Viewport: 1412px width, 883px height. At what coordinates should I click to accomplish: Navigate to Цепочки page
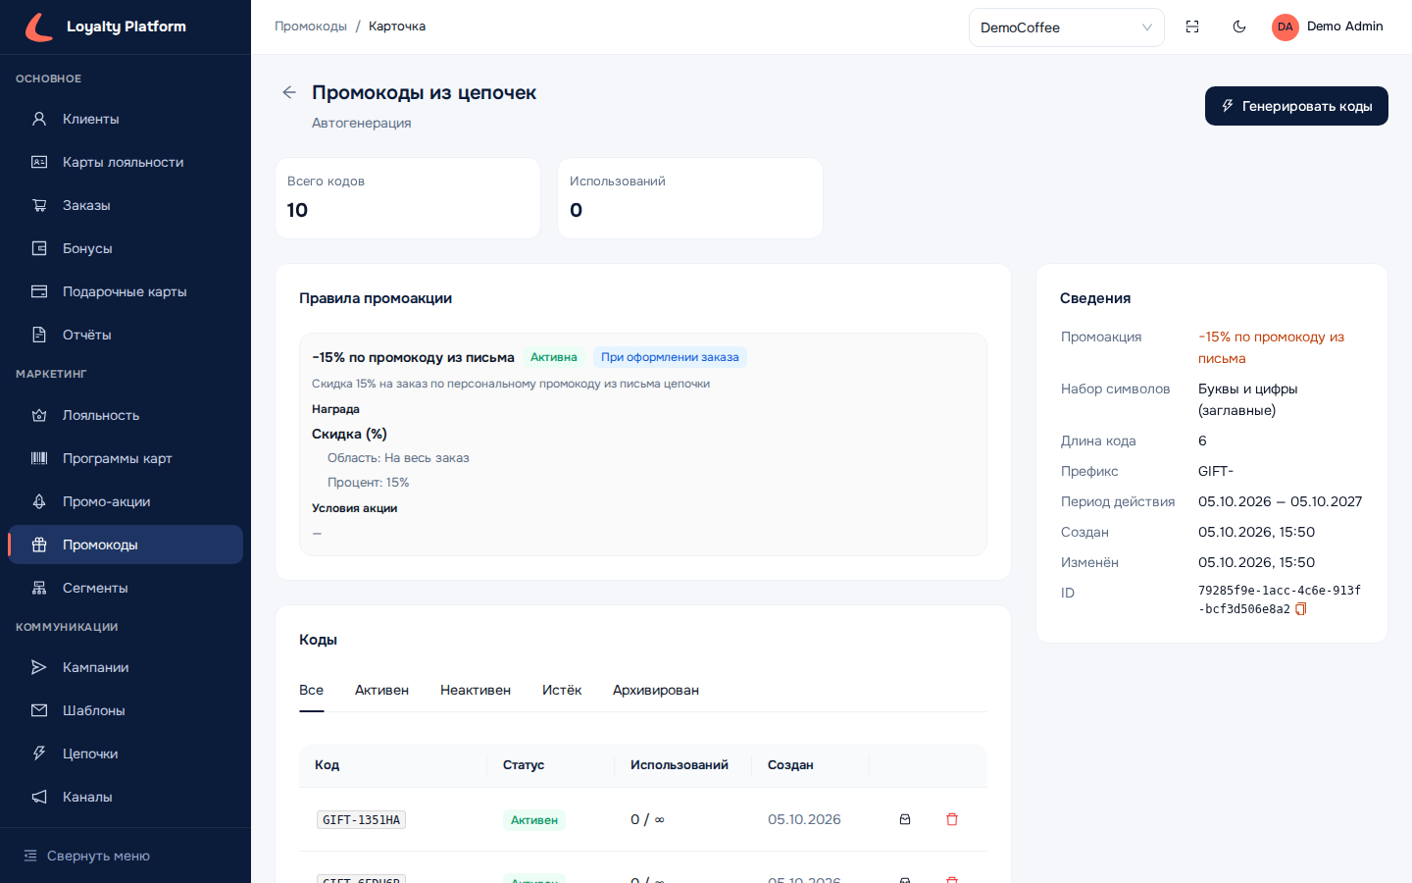pyautogui.click(x=126, y=753)
